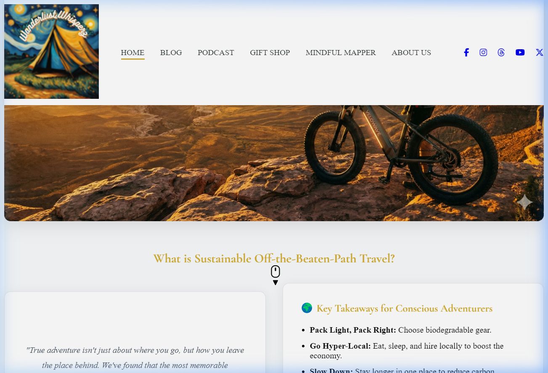
Task: Open the MINDFUL MAPPER page
Action: coord(341,53)
